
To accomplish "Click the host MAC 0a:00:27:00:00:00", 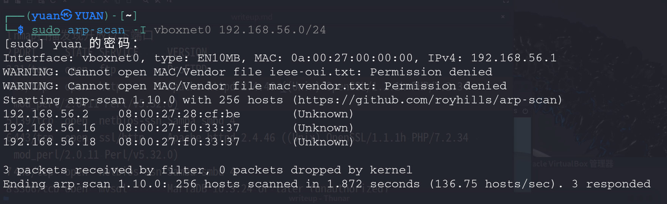I will [x=352, y=58].
